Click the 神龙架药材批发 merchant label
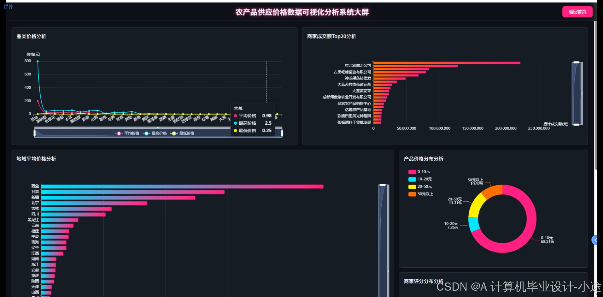The height and width of the screenshot is (297, 603). [358, 78]
